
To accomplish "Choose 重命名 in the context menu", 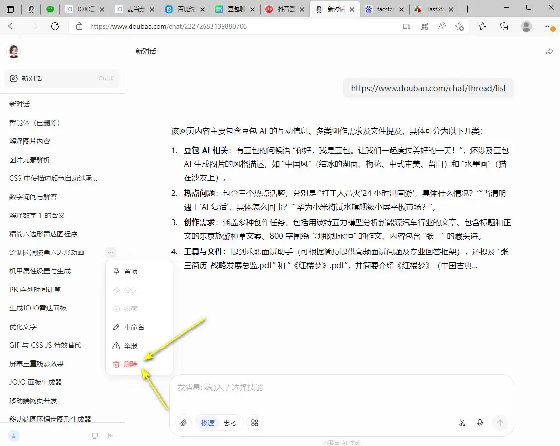I will pos(139,327).
